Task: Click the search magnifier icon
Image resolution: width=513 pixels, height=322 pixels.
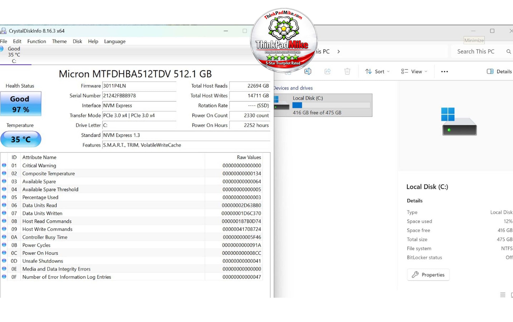Action: [509, 52]
